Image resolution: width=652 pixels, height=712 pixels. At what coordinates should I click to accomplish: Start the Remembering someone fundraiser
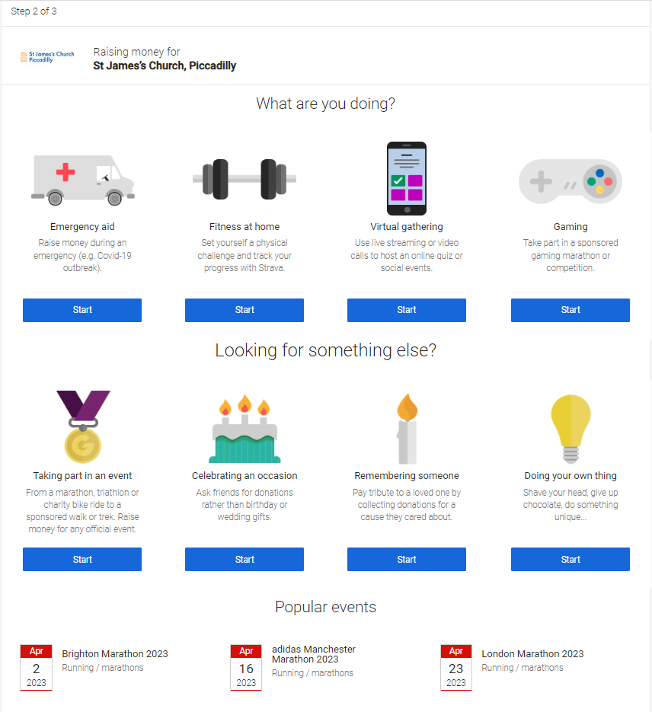[x=407, y=560]
